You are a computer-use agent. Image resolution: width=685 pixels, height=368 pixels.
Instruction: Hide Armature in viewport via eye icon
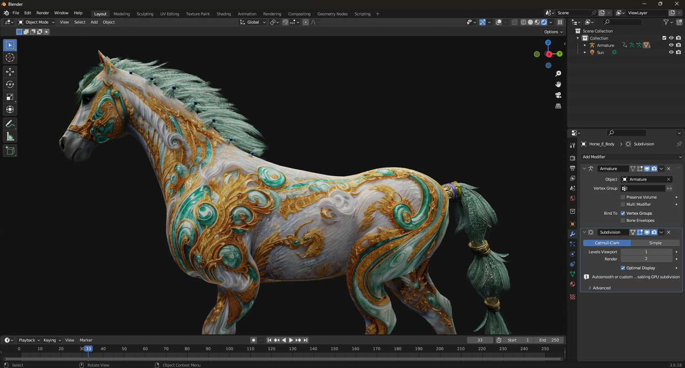[x=671, y=45]
